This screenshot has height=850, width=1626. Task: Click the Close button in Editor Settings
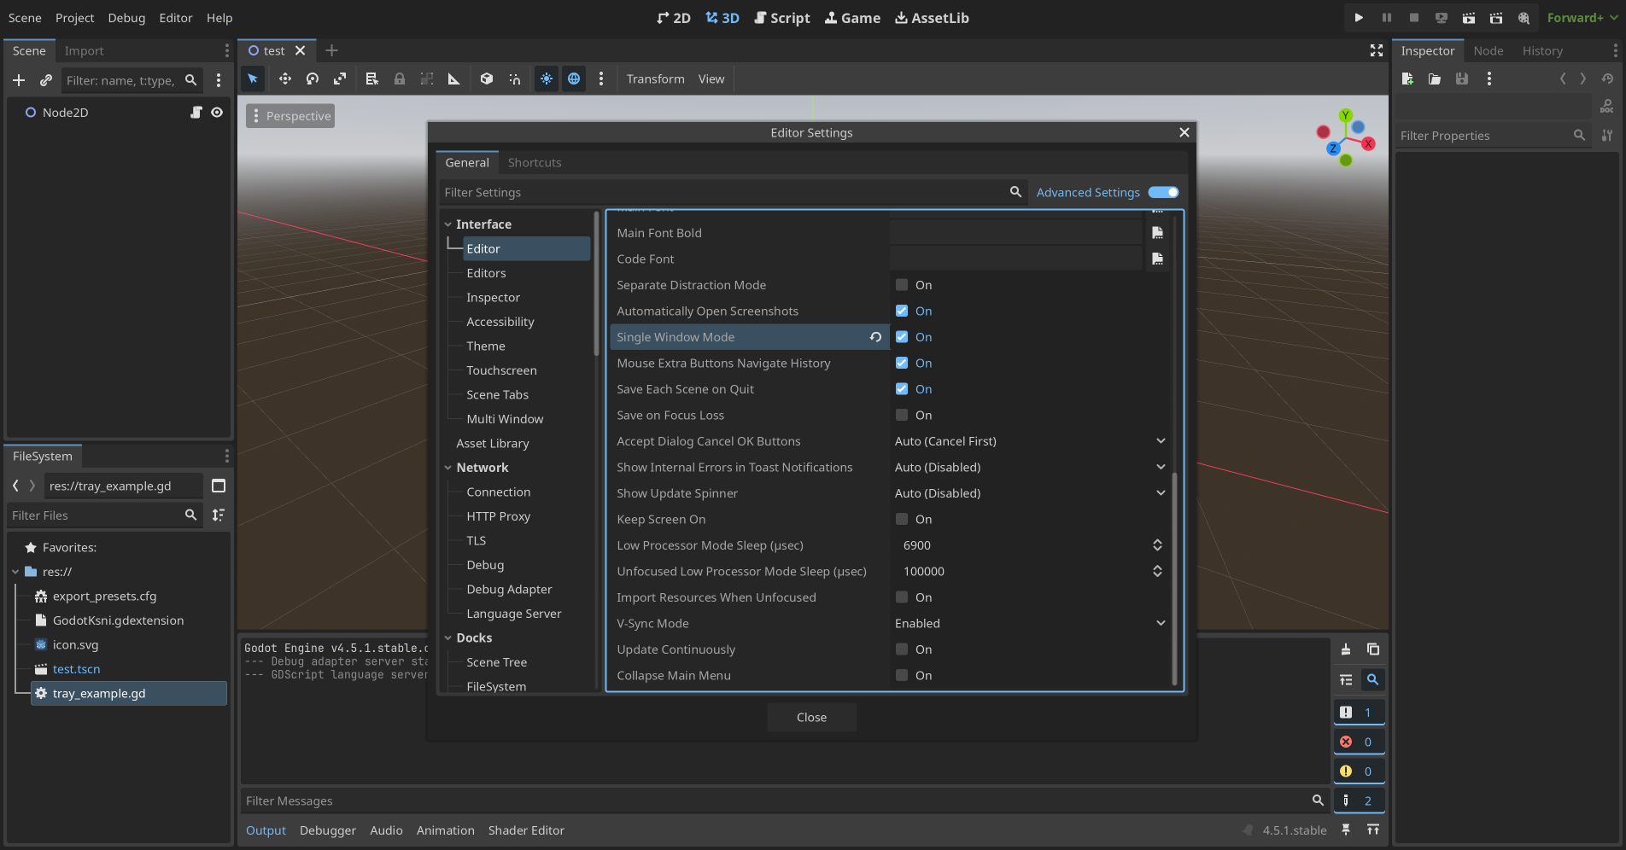pyautogui.click(x=811, y=718)
